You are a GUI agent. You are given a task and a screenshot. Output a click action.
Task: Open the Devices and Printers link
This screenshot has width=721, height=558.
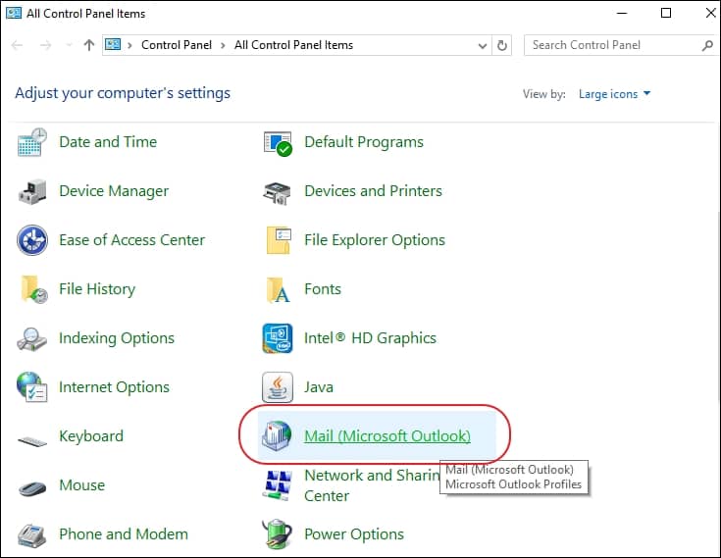[373, 191]
